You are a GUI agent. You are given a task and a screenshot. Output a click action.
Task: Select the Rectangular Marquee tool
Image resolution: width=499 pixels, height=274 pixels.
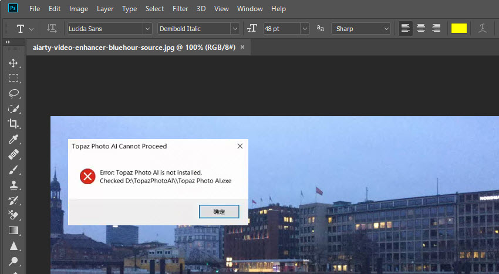(x=13, y=78)
